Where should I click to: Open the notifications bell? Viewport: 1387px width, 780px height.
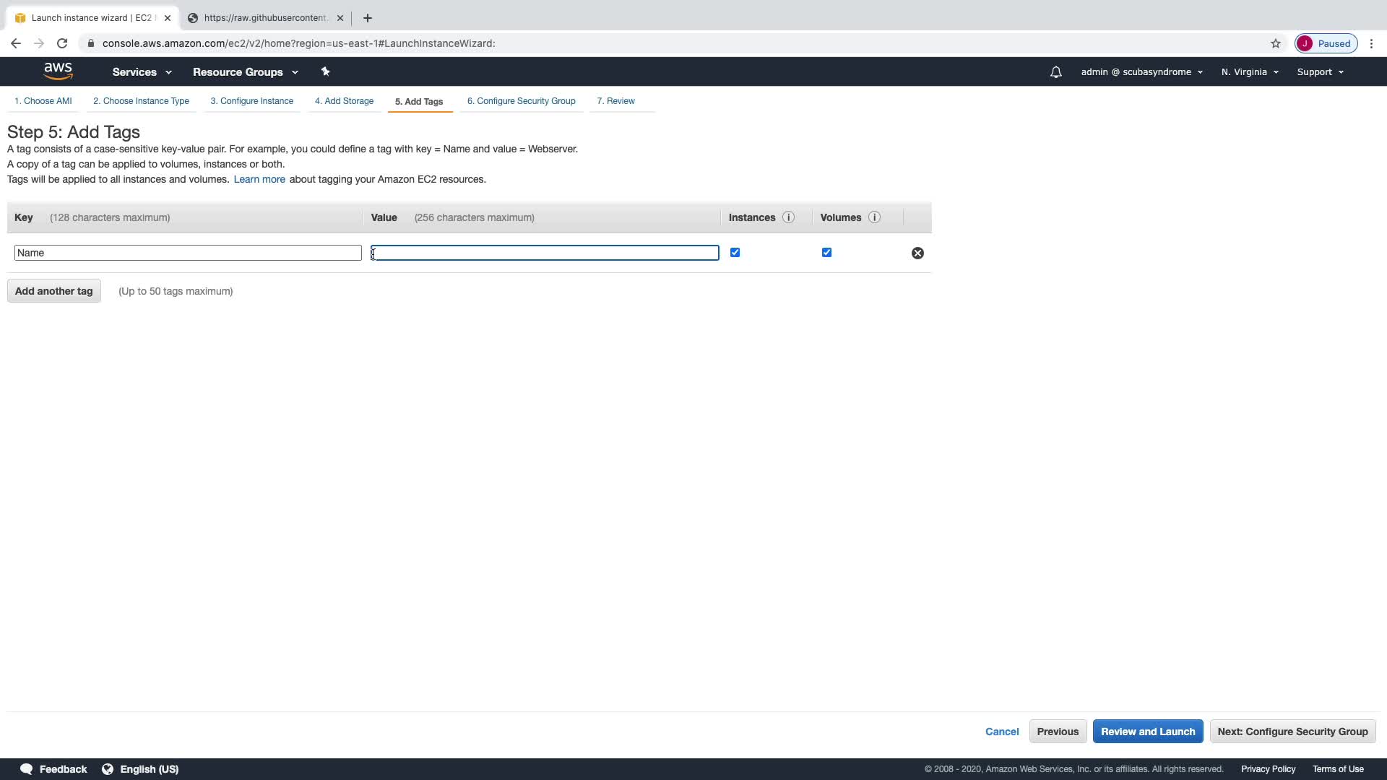pyautogui.click(x=1055, y=72)
